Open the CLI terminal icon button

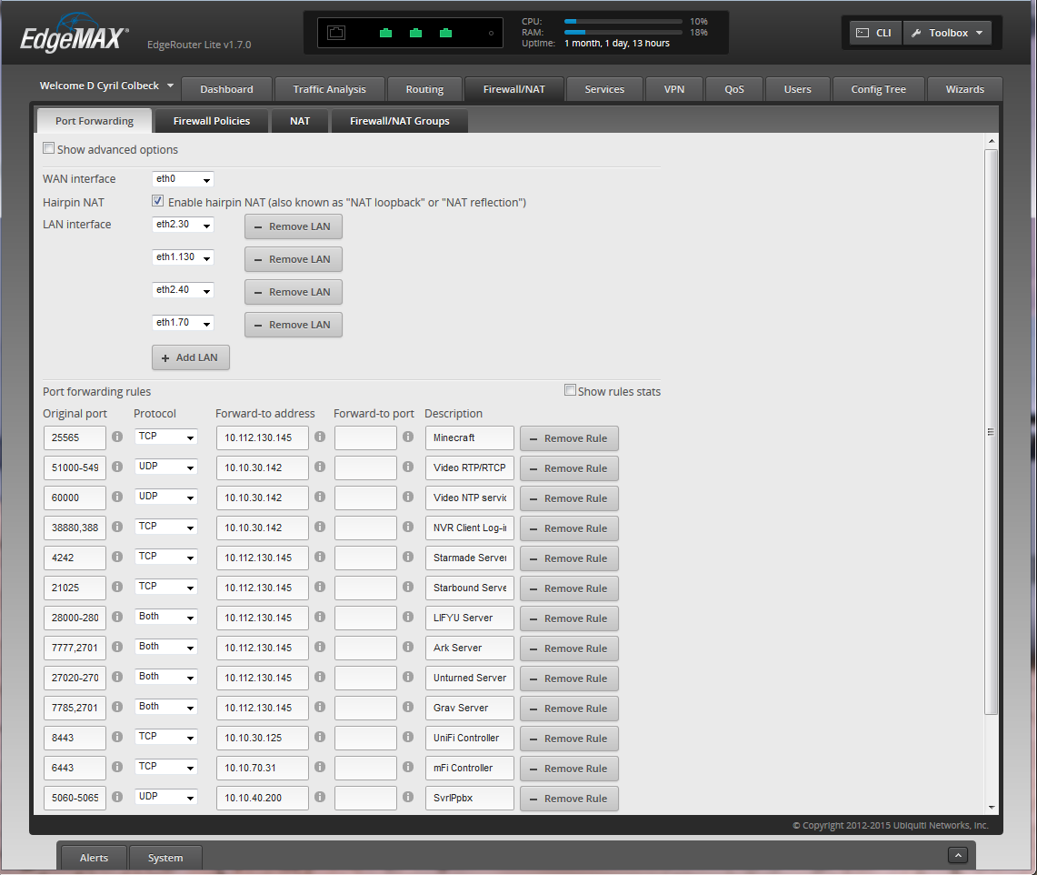point(874,33)
